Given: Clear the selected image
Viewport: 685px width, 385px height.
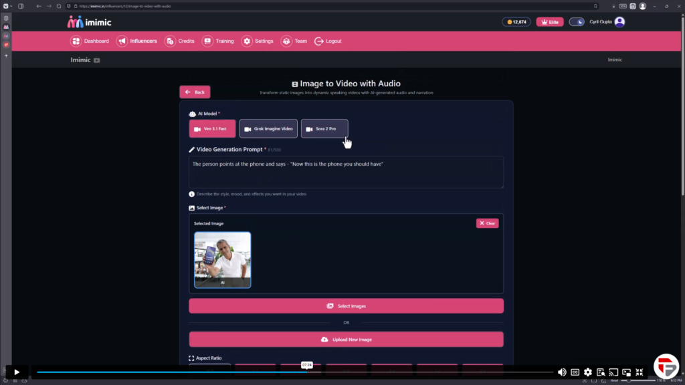Looking at the screenshot, I should point(487,223).
